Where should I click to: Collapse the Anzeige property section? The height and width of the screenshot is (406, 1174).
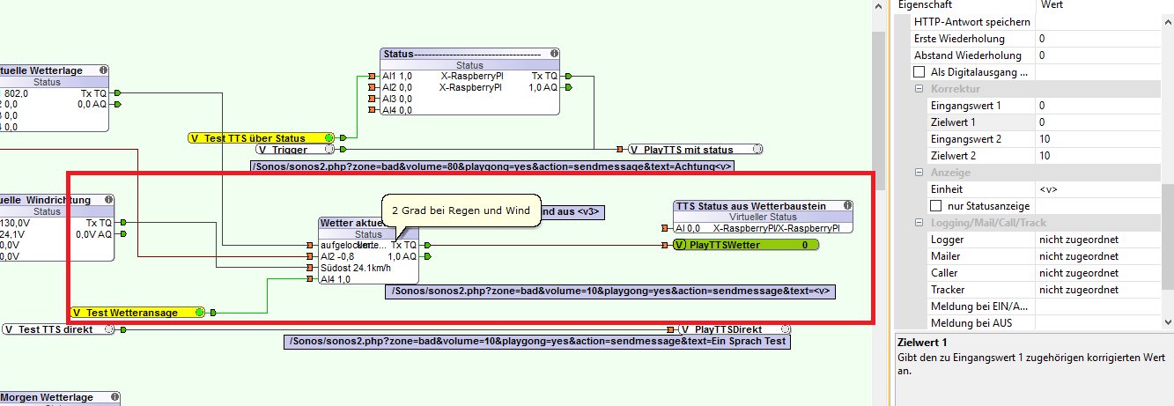pos(920,173)
